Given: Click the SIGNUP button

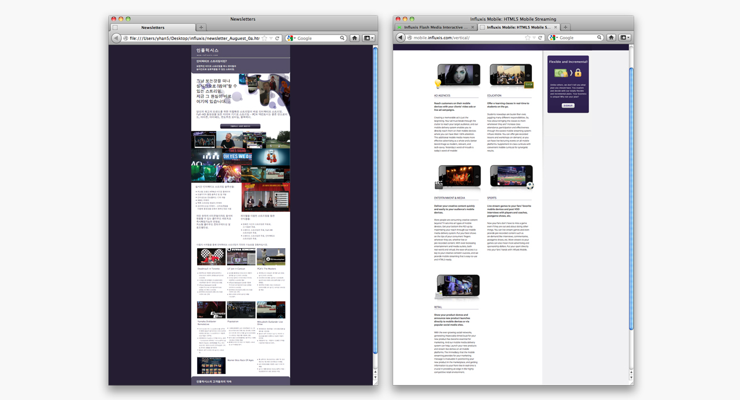Looking at the screenshot, I should 568,106.
